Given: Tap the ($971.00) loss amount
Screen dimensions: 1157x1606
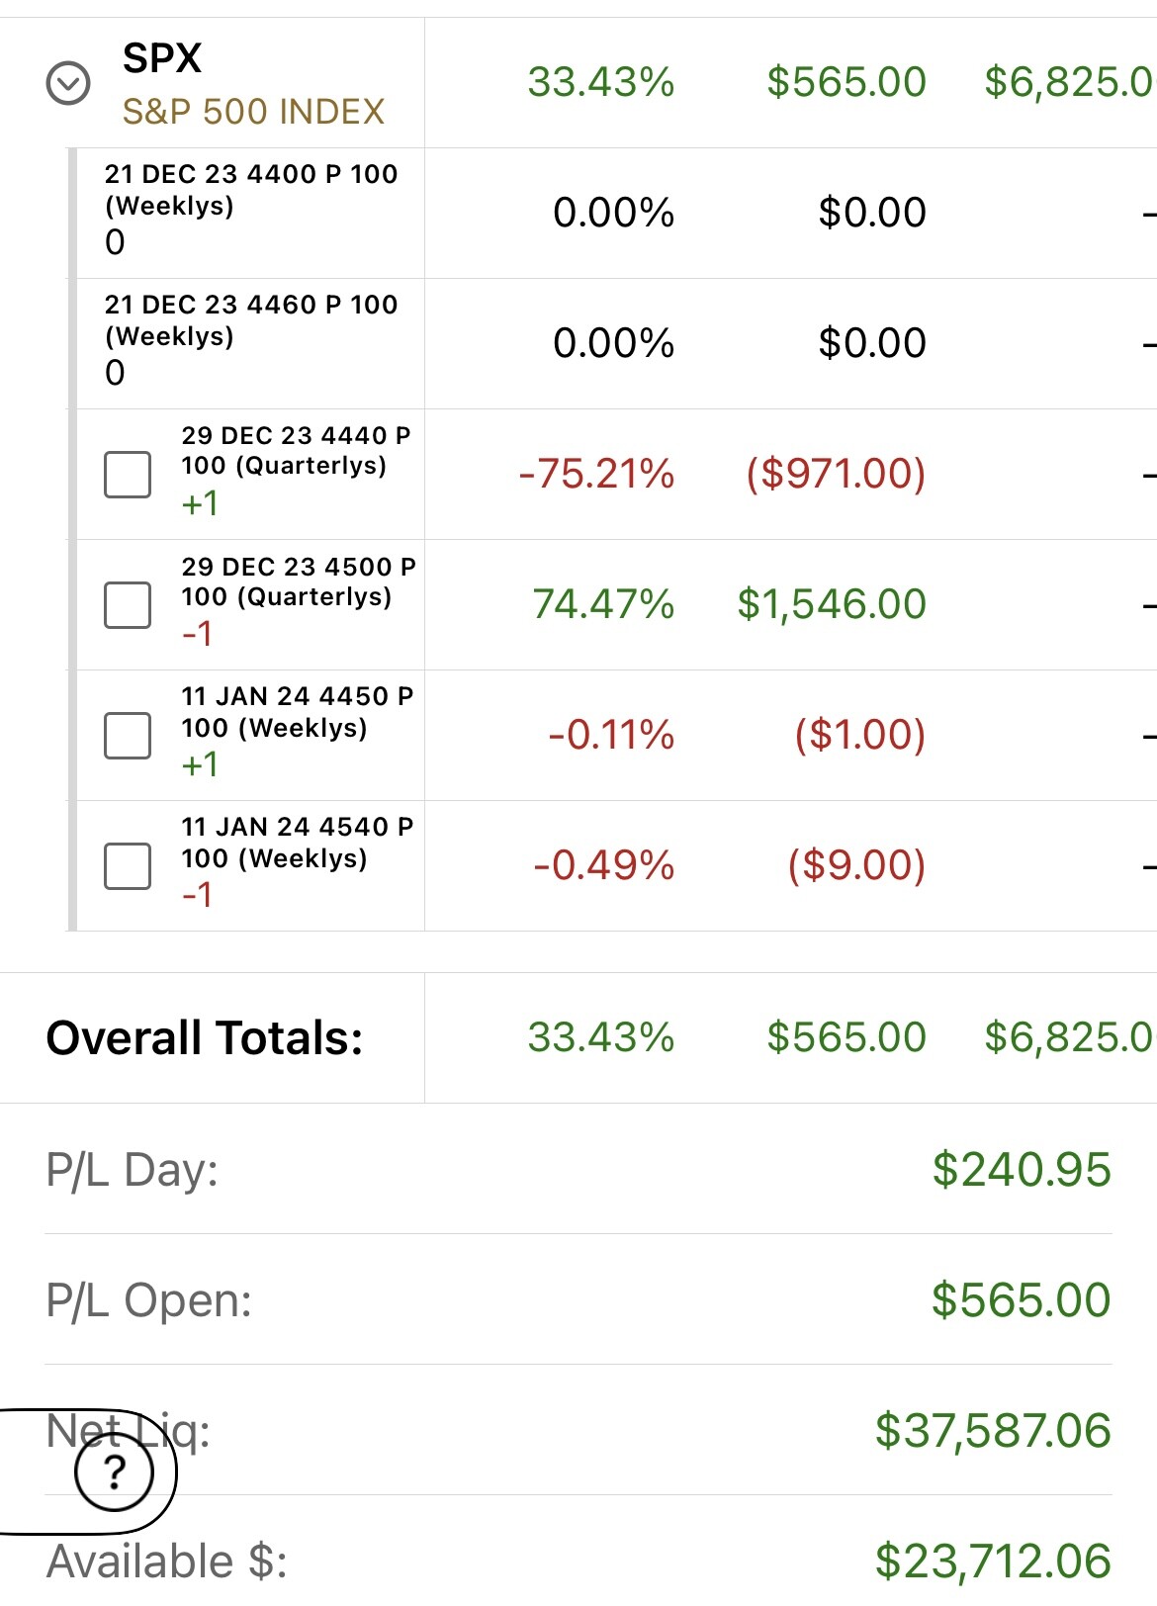Looking at the screenshot, I should 837,474.
